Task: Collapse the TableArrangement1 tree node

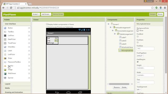Action: (x=115, y=34)
